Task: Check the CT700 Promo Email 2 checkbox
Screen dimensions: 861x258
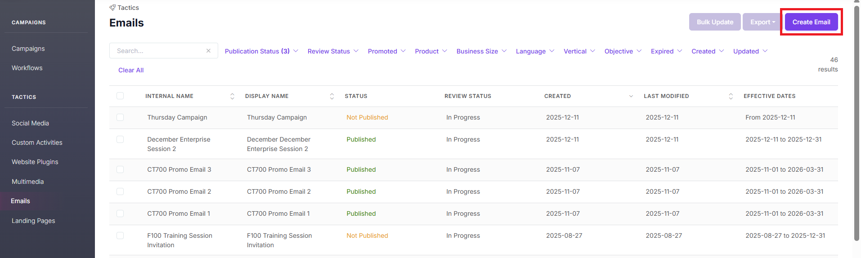Action: click(x=120, y=191)
